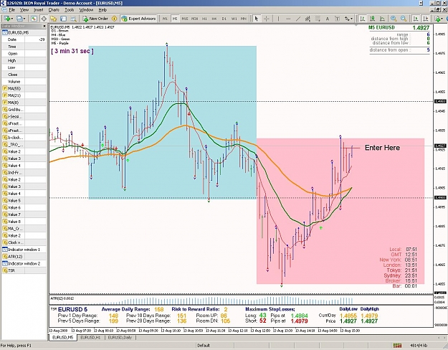Screen dimensions: 448x350
Task: Select the ATR(12) row in Data Window
Action: point(24,257)
